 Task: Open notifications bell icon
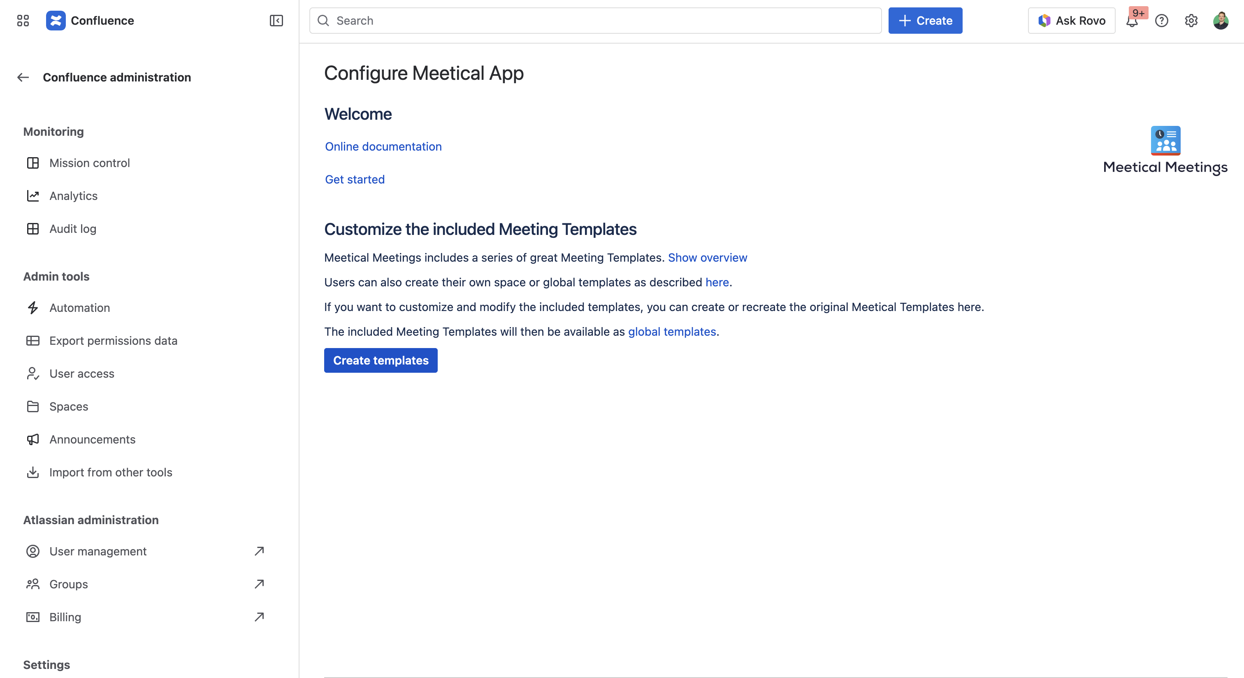point(1132,21)
